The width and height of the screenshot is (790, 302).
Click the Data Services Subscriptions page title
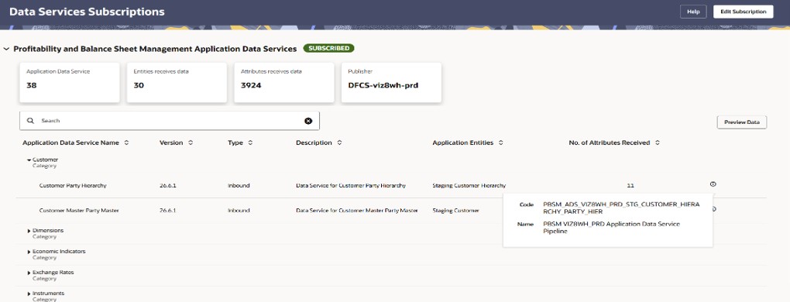(x=87, y=12)
